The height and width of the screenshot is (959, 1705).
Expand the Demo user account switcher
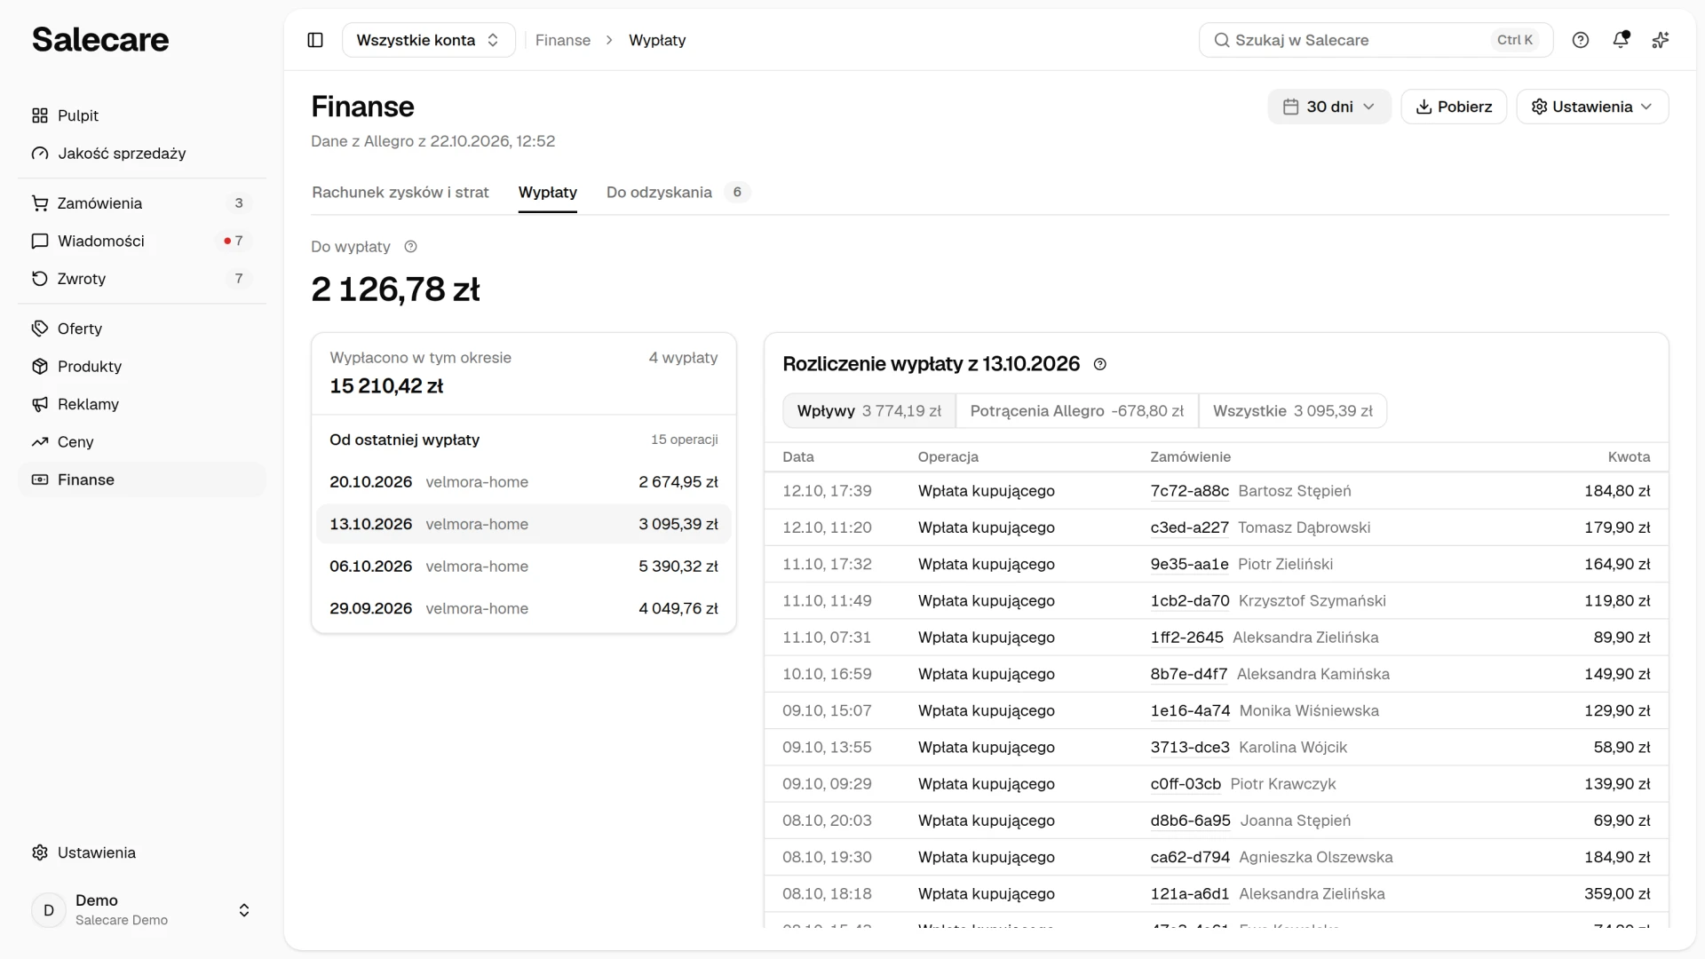[142, 910]
